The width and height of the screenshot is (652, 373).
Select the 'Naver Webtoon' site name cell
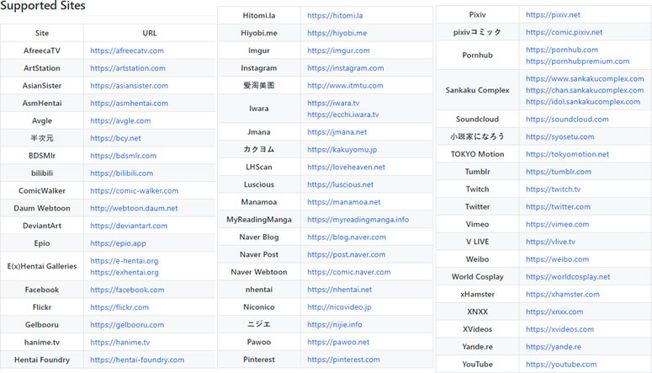click(259, 271)
